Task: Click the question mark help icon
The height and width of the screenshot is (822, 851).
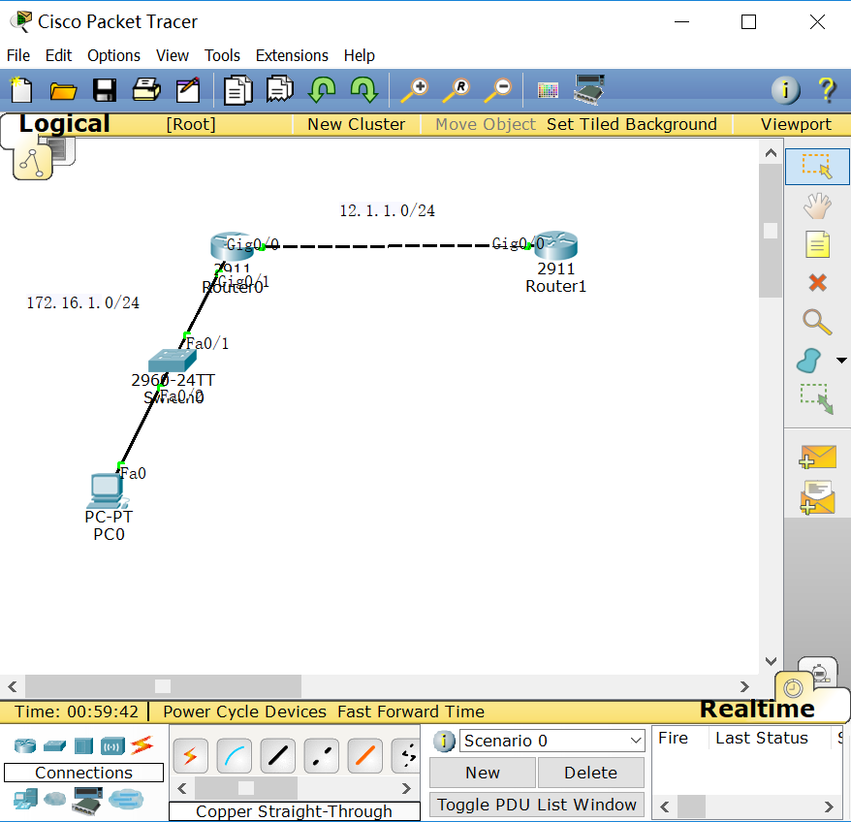Action: coord(827,89)
